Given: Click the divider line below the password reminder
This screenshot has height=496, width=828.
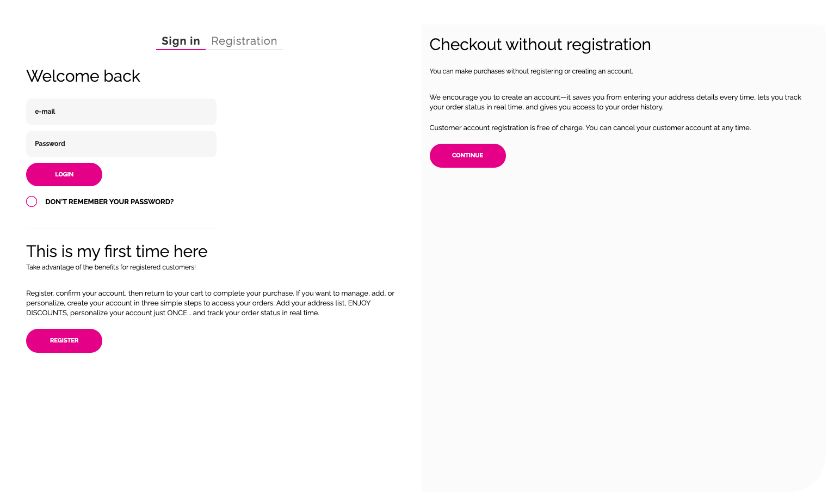Looking at the screenshot, I should [121, 229].
